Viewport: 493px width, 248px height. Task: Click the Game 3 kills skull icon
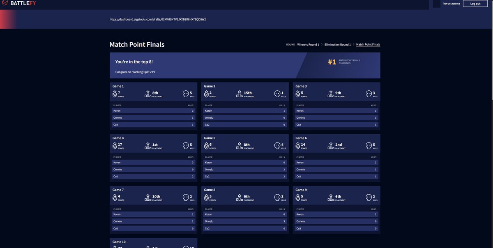(x=369, y=94)
